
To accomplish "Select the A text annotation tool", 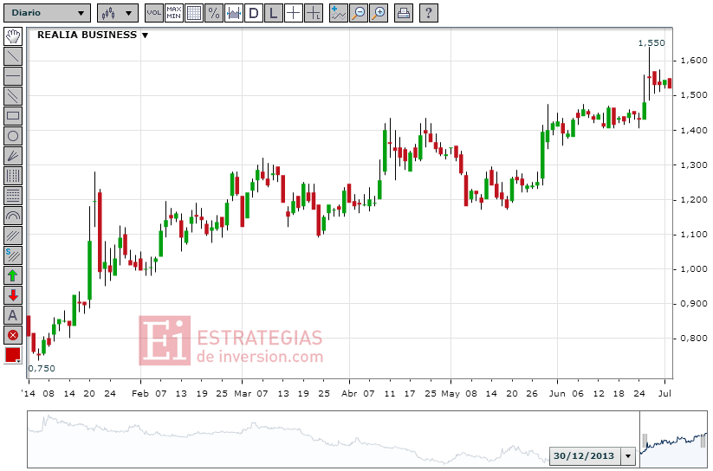I will click(13, 315).
